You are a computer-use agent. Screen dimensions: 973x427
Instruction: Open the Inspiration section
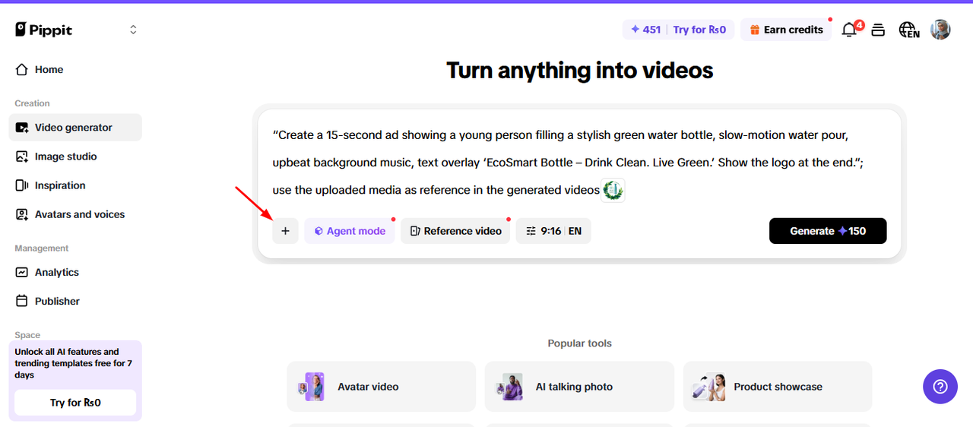pos(75,185)
